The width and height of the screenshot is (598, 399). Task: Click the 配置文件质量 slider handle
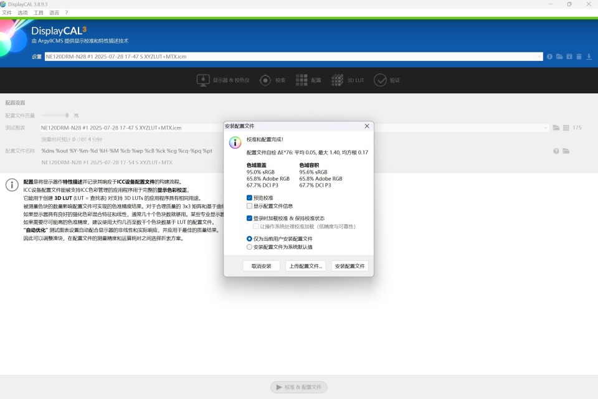tap(67, 115)
